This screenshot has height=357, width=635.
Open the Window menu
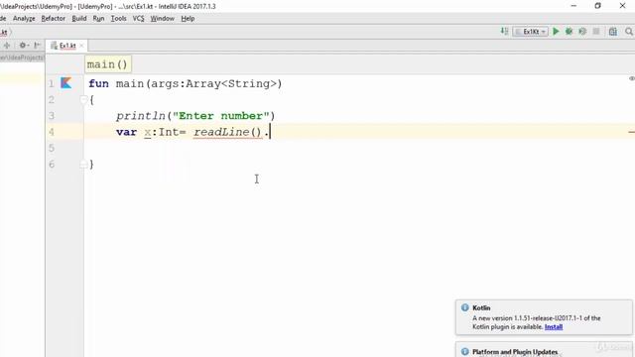[162, 18]
